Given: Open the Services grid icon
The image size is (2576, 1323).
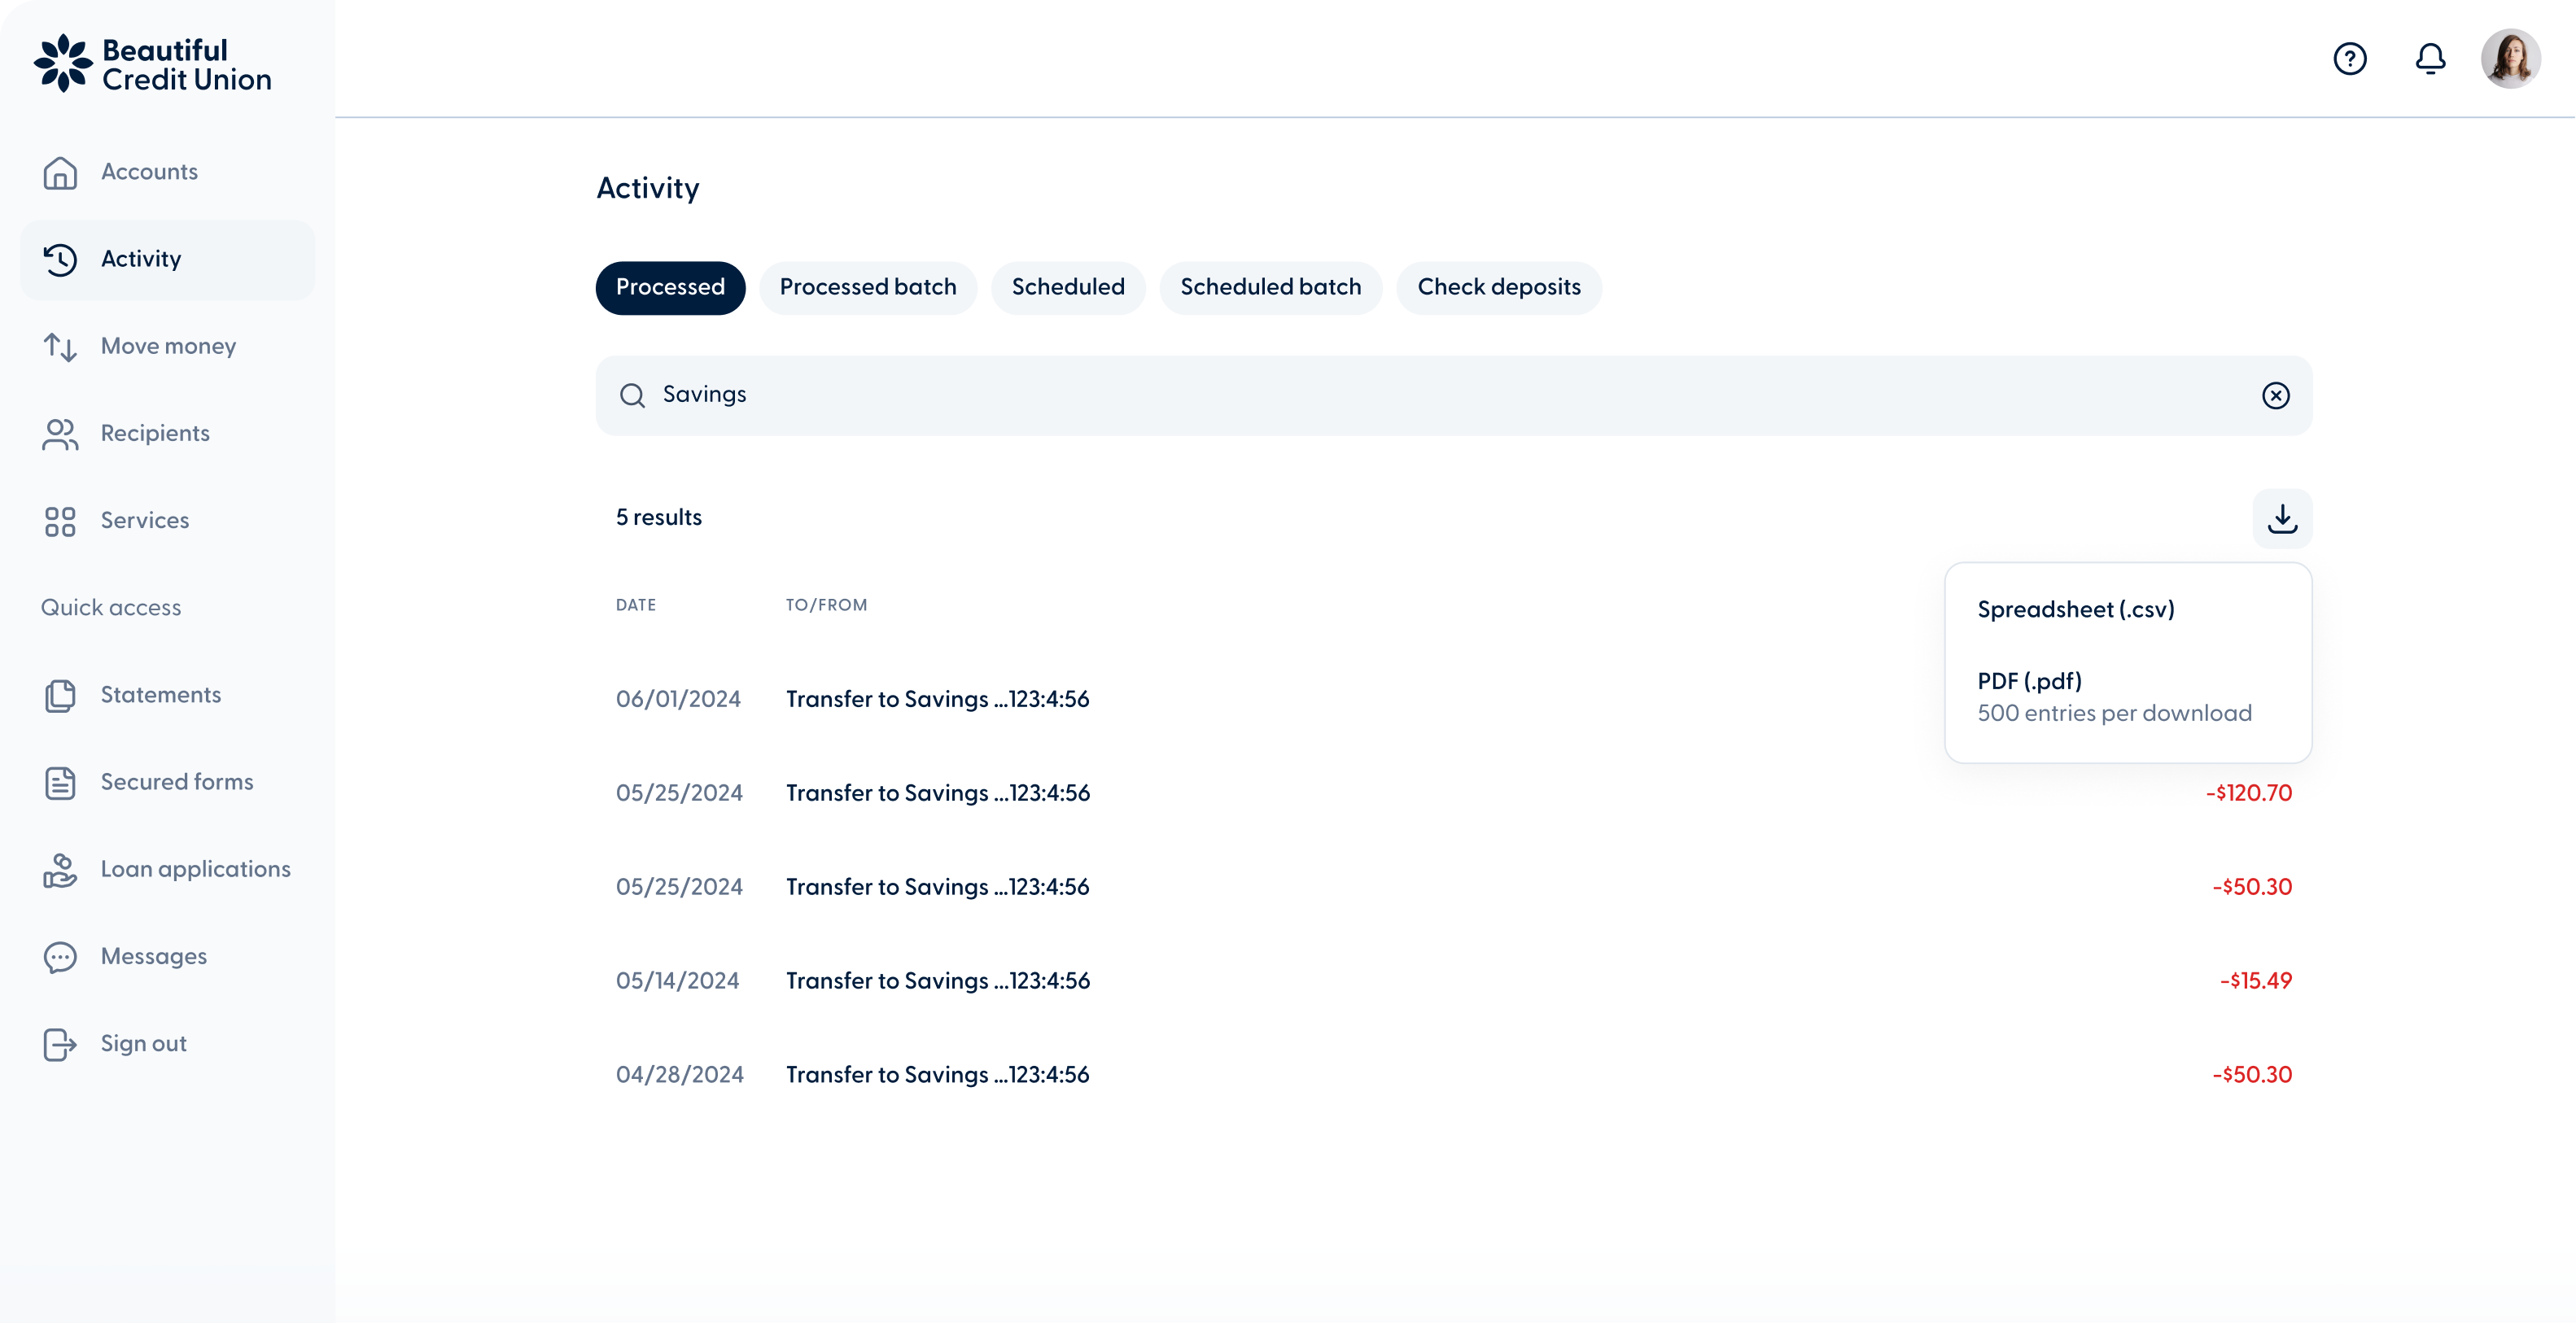Looking at the screenshot, I should coord(61,521).
